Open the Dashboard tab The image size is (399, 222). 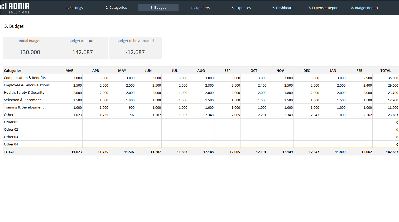(283, 8)
